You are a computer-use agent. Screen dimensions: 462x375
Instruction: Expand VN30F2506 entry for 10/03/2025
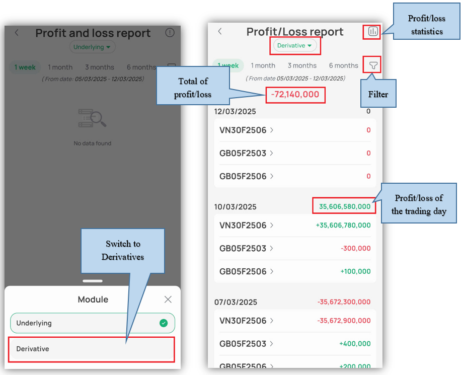(x=247, y=226)
